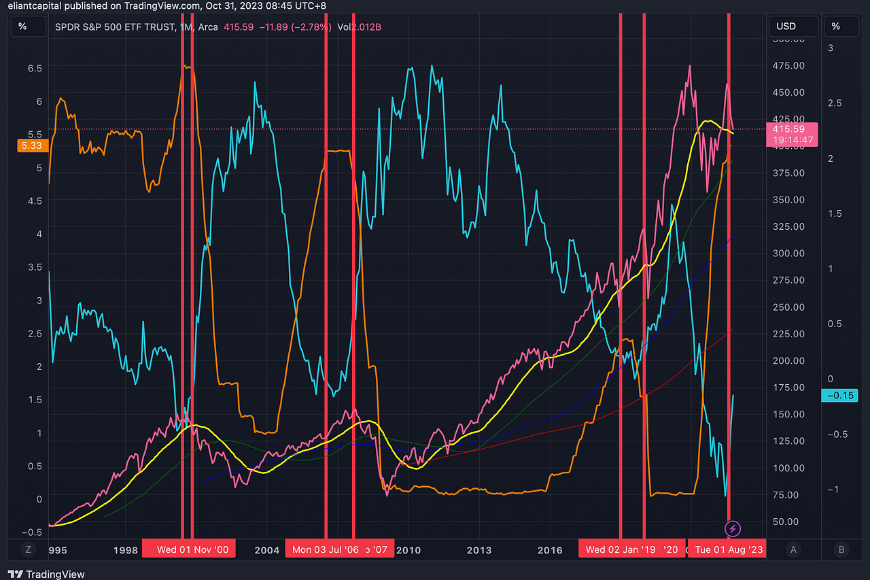Click the 2004 label on the time axis

(x=267, y=549)
